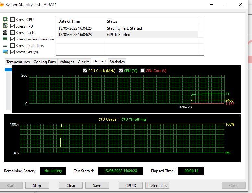
Task: Click the 16:04:28 timestamp marker on graph
Action: click(x=185, y=107)
